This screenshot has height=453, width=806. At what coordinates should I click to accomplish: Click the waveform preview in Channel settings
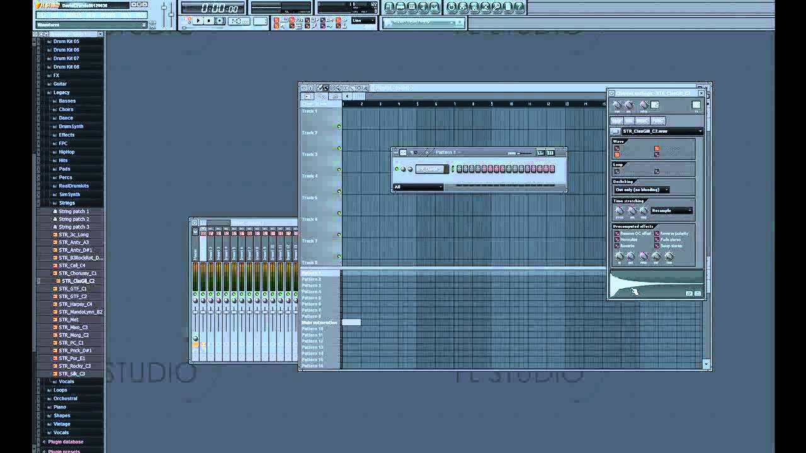pos(656,284)
